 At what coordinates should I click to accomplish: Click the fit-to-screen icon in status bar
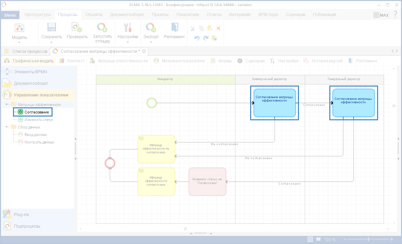pos(318,239)
